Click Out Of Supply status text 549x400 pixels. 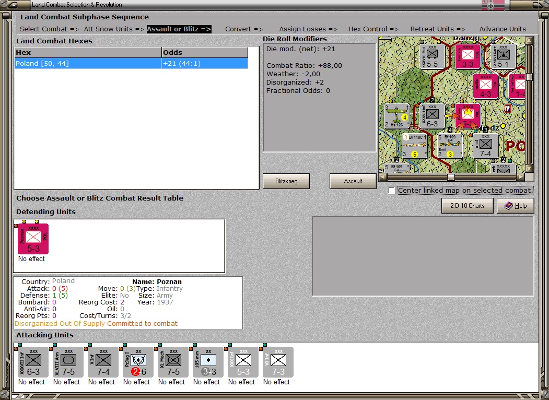[x=83, y=324]
